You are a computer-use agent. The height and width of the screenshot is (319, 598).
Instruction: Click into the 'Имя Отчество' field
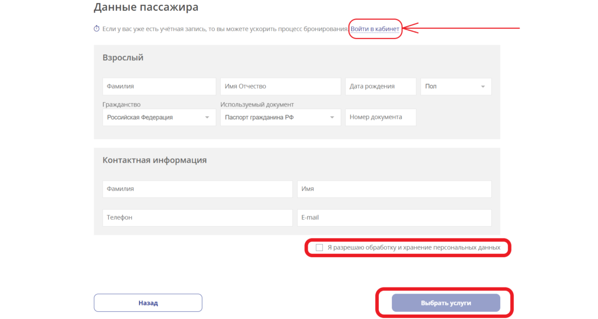click(280, 86)
